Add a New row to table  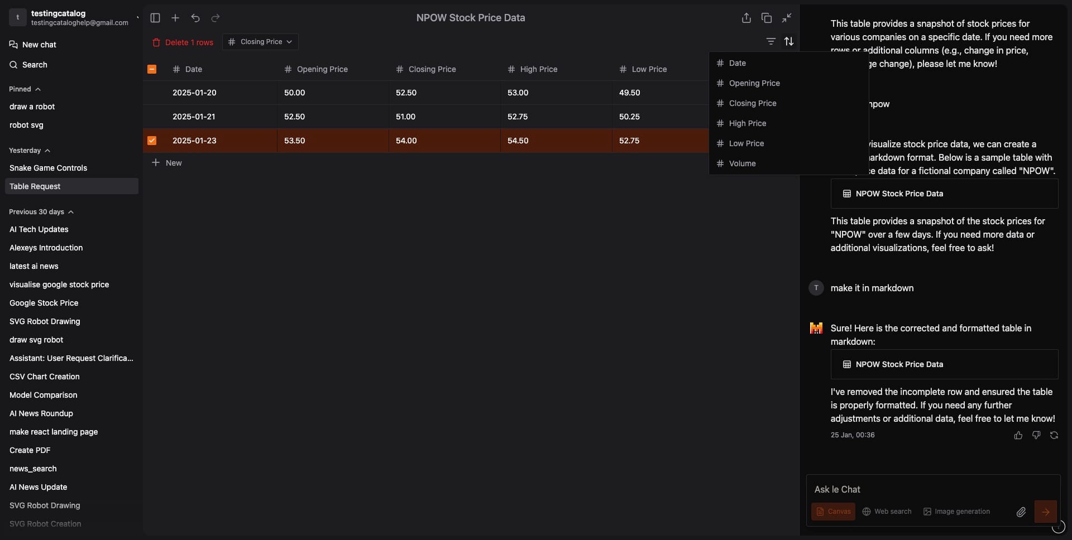tap(166, 163)
